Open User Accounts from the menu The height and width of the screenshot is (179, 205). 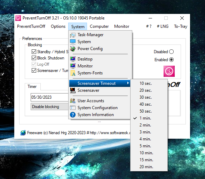(x=100, y=101)
